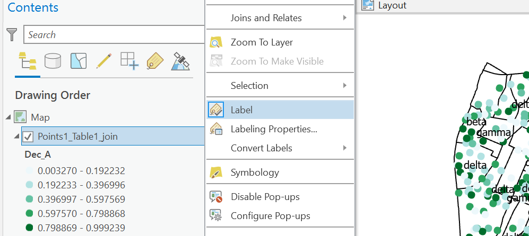
Task: Collapse Points1_Table1_join layer expander arrow
Action: coord(16,137)
